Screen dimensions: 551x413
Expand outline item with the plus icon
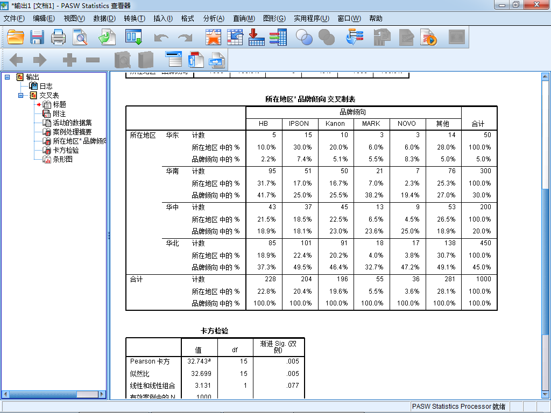click(69, 60)
